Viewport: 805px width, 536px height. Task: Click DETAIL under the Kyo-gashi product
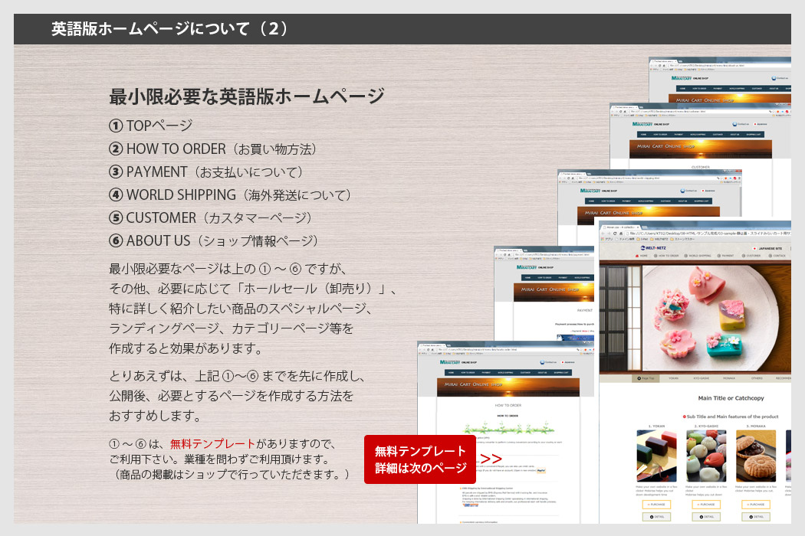pos(706,517)
